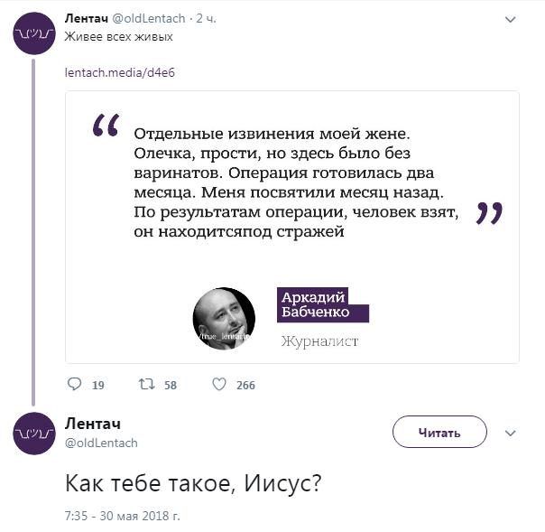Click the bold Лентач name in reply
545x532 pixels.
click(x=93, y=424)
